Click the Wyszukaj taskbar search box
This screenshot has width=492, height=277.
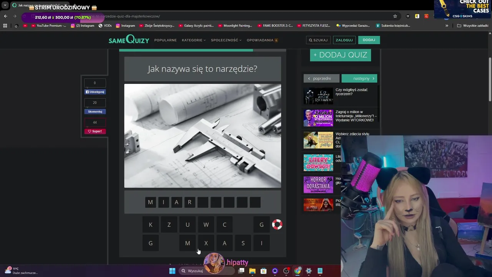[207, 271]
